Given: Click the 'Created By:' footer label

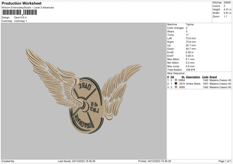Looking at the screenshot, I should (x=8, y=161).
